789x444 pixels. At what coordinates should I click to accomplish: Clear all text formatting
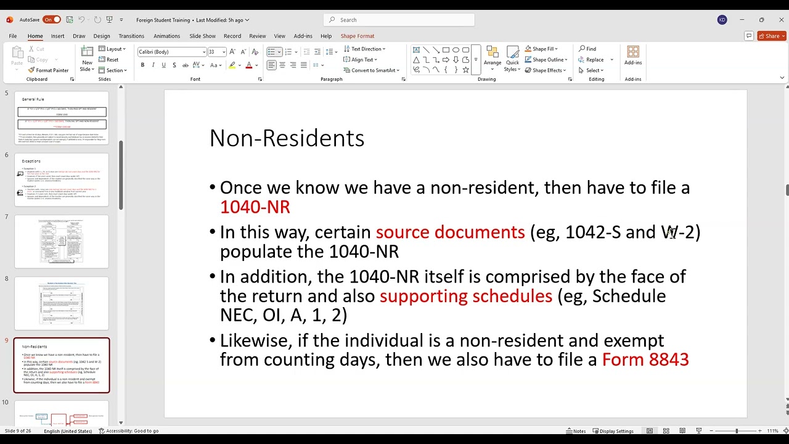pos(256,52)
